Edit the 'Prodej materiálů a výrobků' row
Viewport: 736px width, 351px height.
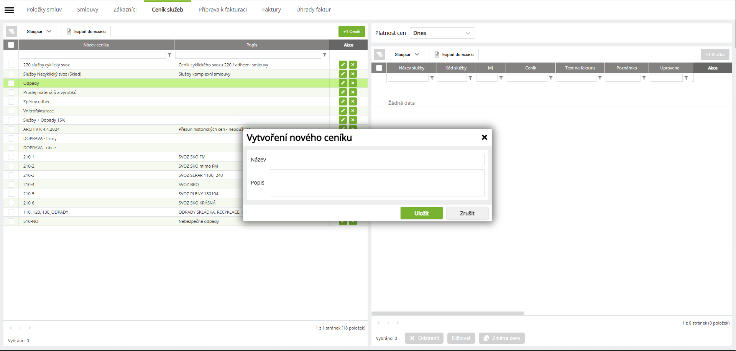(343, 92)
